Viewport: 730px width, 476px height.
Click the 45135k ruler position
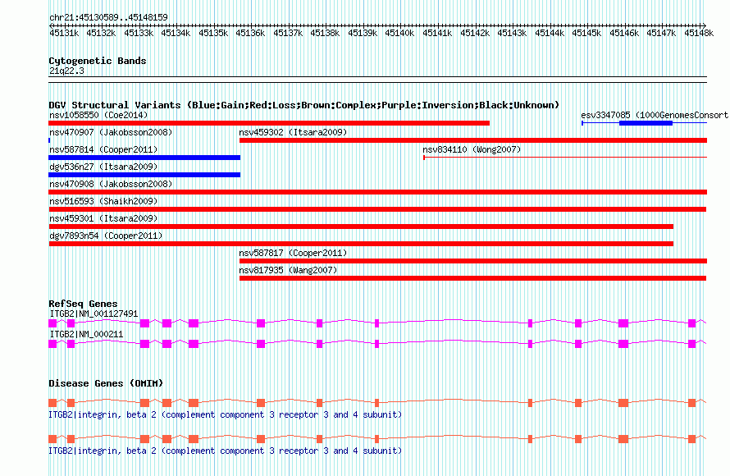tap(213, 33)
